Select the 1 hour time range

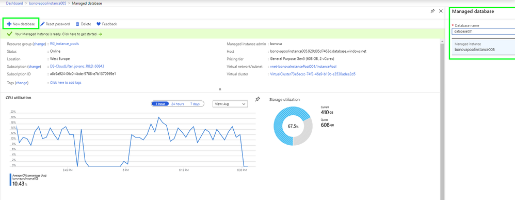tap(160, 104)
